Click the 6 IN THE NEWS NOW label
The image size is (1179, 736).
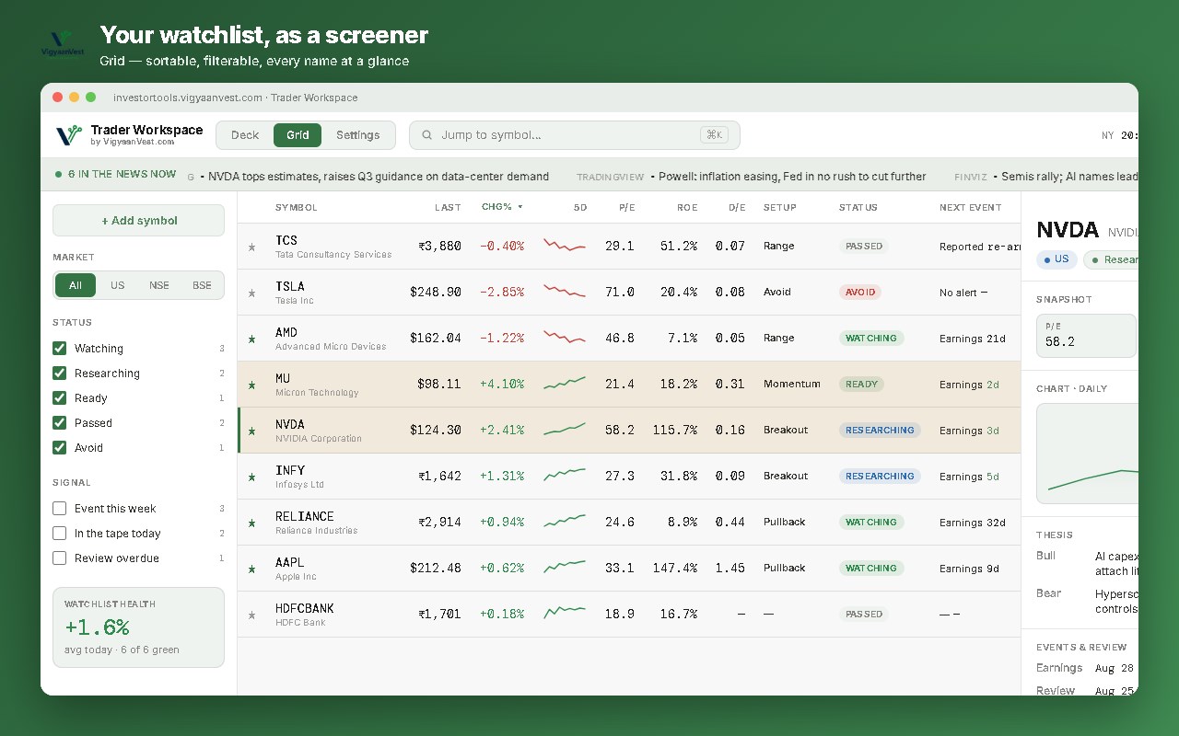(x=122, y=174)
